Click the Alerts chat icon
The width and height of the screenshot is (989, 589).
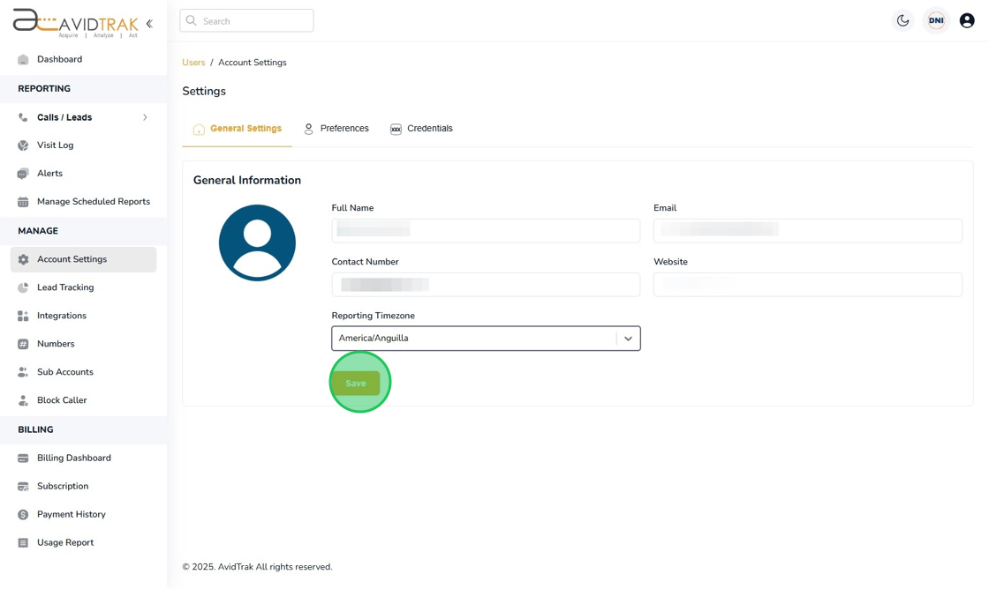click(x=23, y=174)
